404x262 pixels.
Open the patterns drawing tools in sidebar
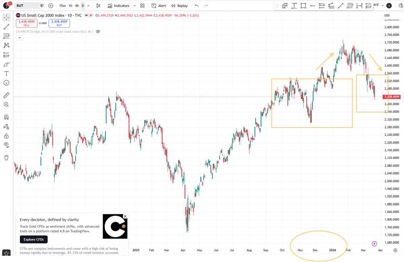[x=6, y=45]
